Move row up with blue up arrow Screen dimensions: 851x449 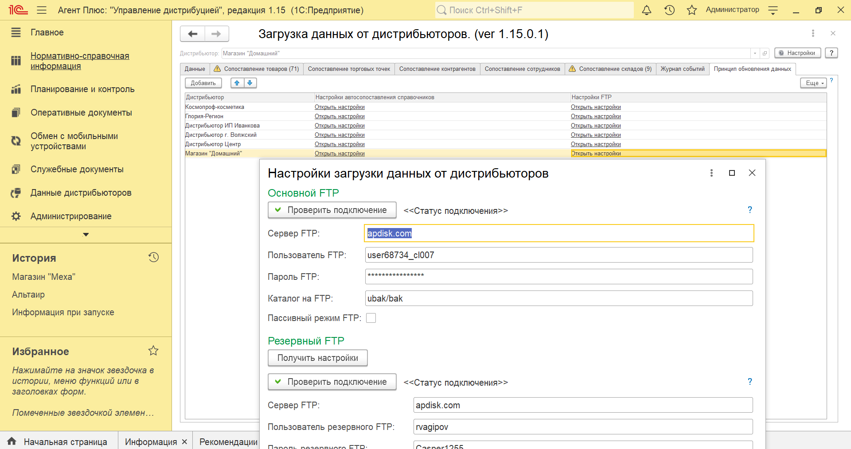coord(237,83)
